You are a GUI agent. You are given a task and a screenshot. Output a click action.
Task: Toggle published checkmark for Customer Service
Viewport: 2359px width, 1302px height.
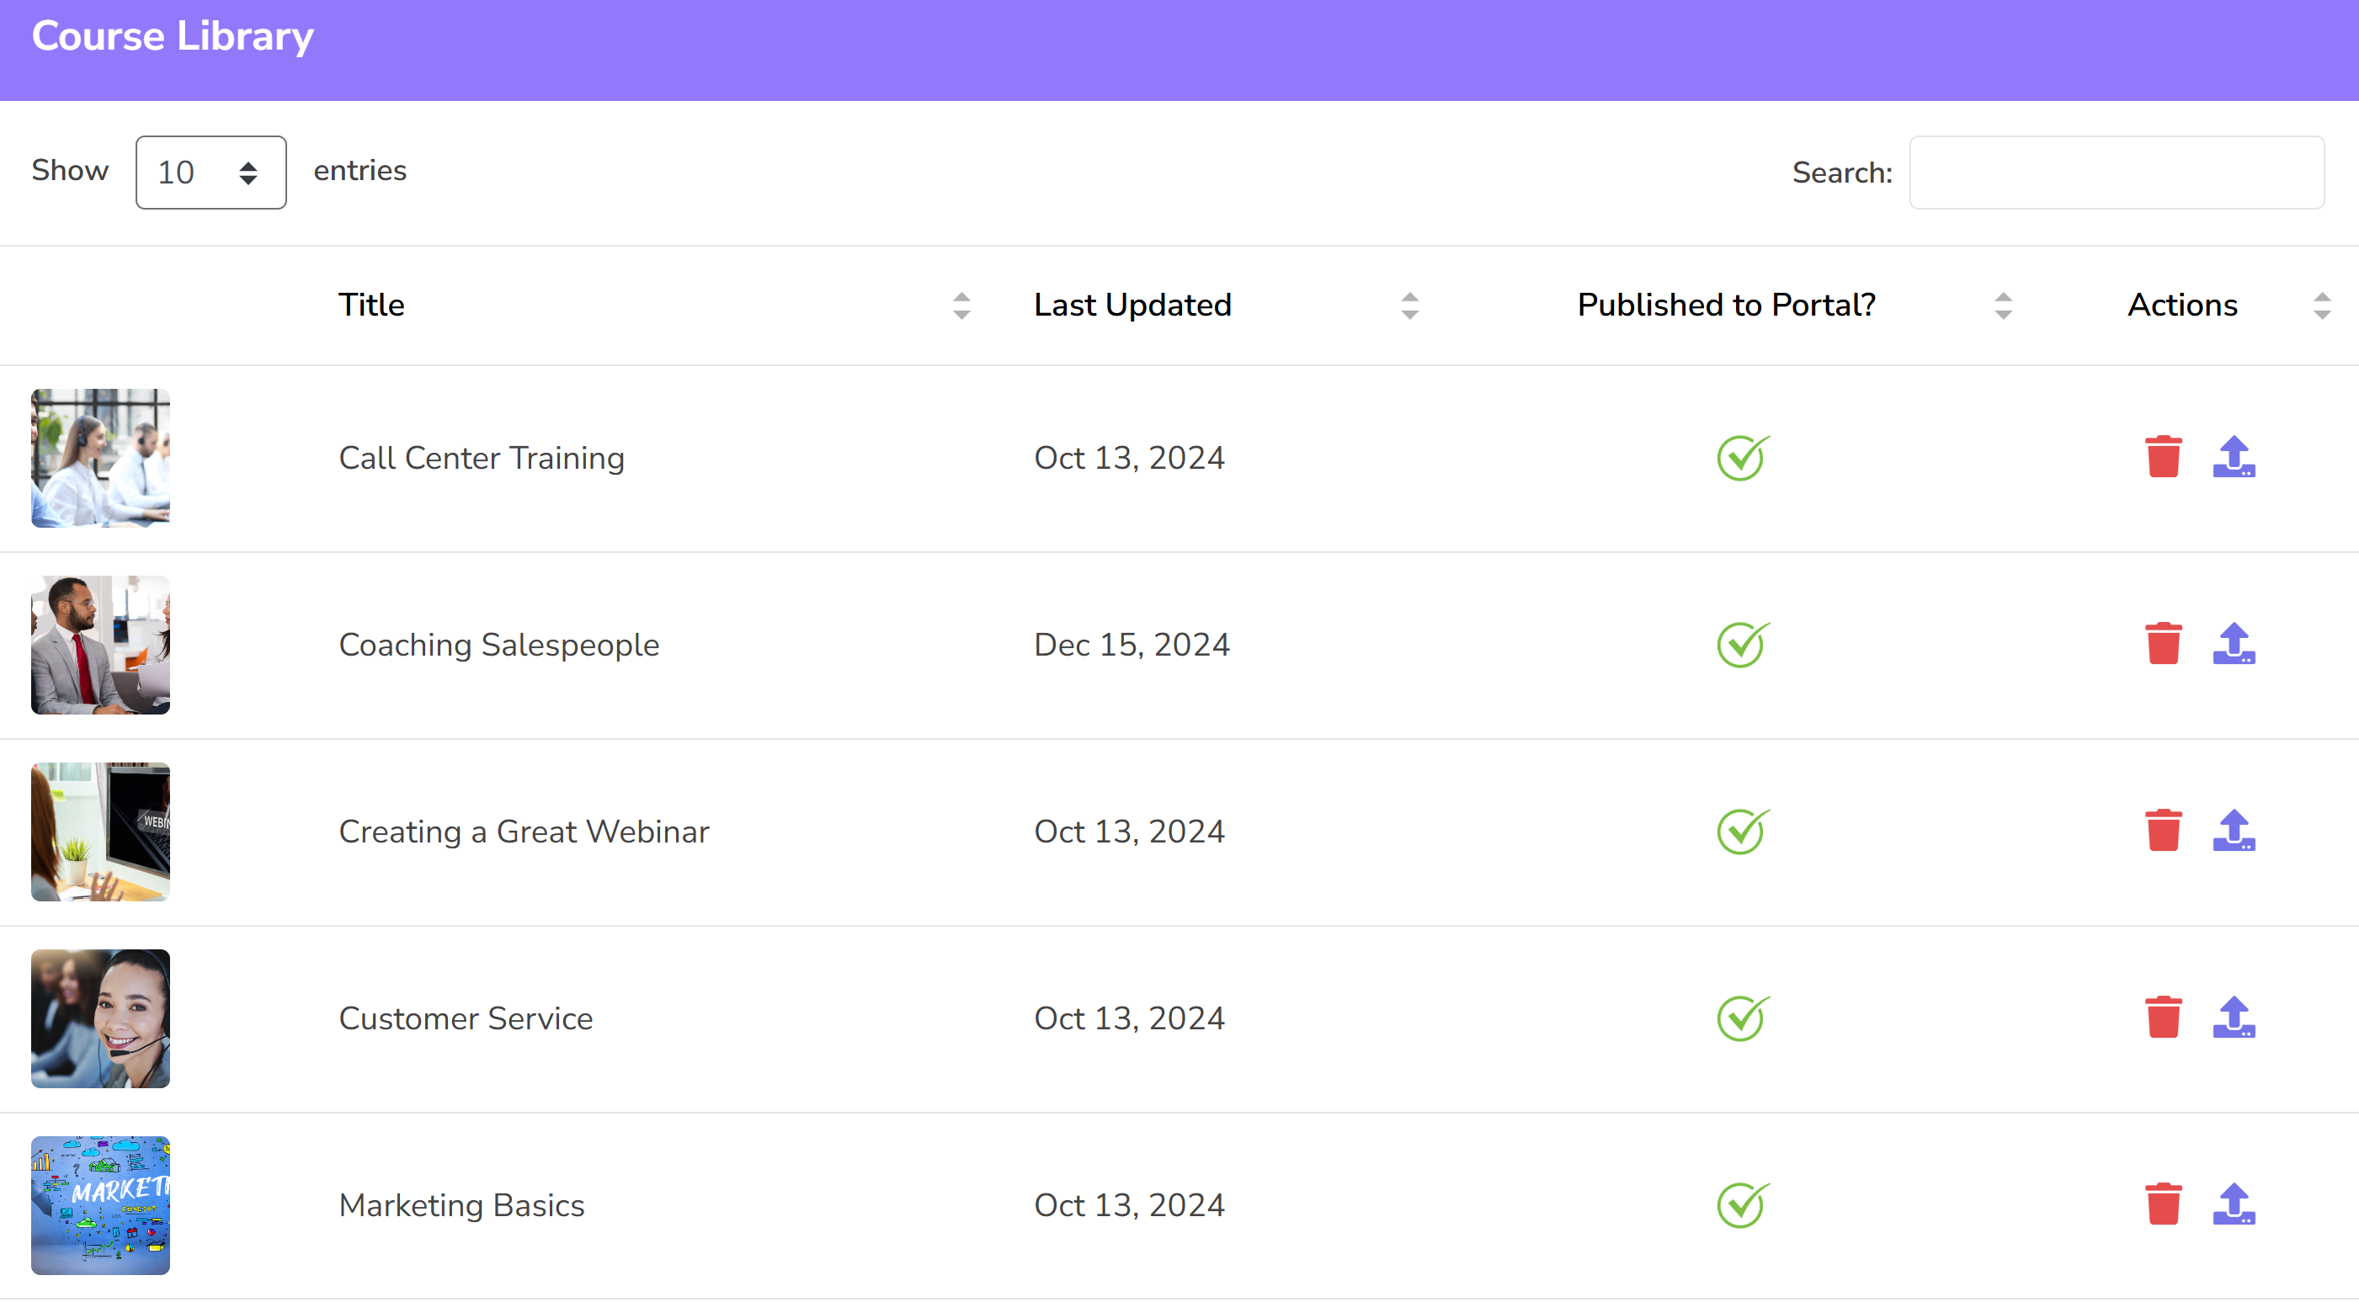pyautogui.click(x=1742, y=1018)
